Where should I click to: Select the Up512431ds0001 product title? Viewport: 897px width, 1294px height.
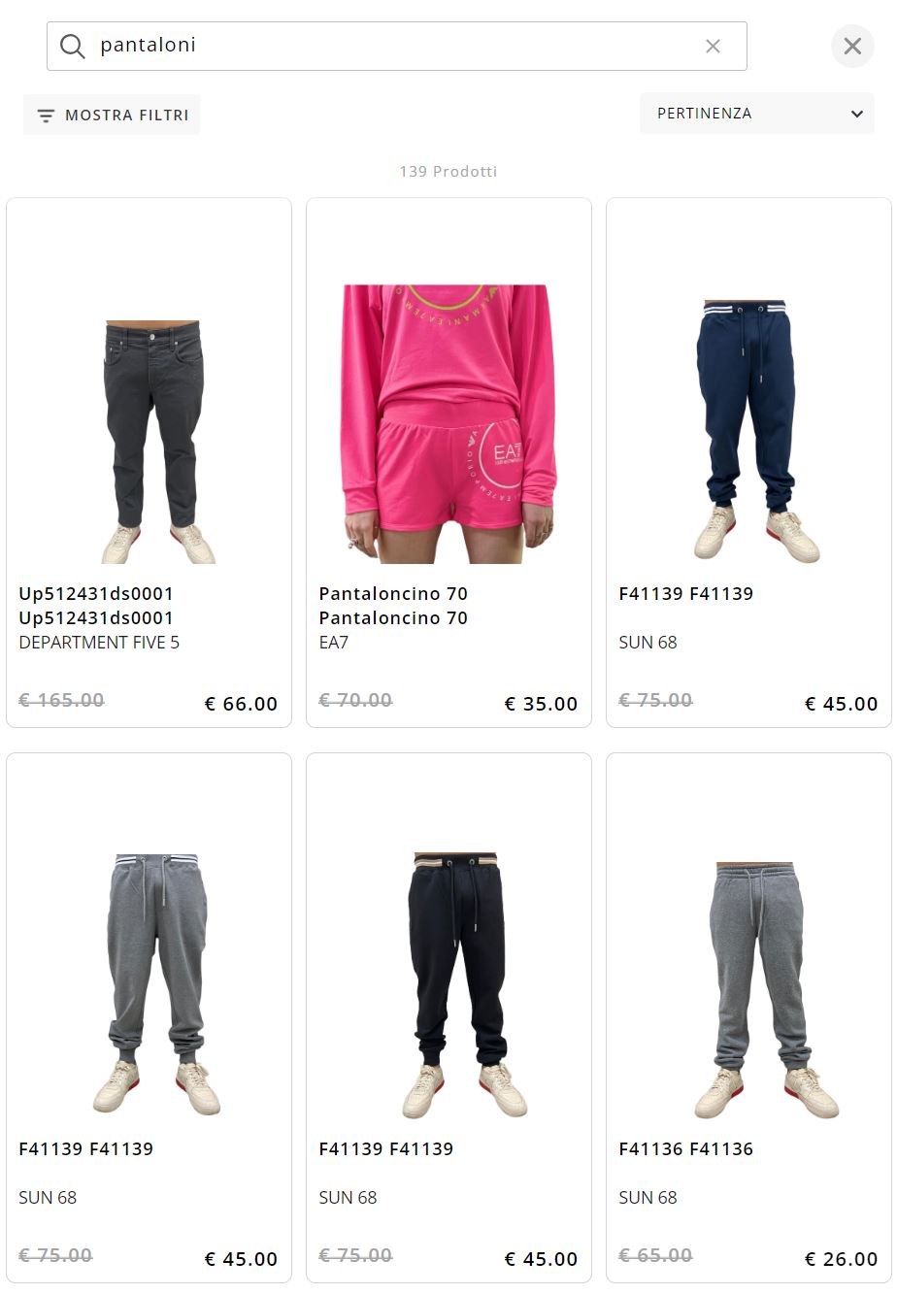[96, 606]
